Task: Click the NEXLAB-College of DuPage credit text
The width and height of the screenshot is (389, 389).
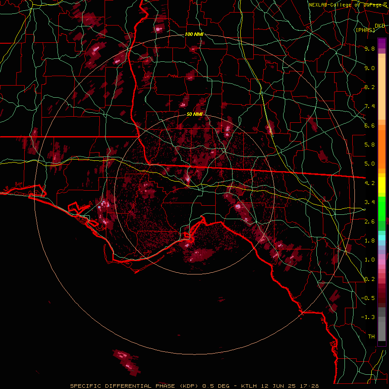Action: (348, 5)
